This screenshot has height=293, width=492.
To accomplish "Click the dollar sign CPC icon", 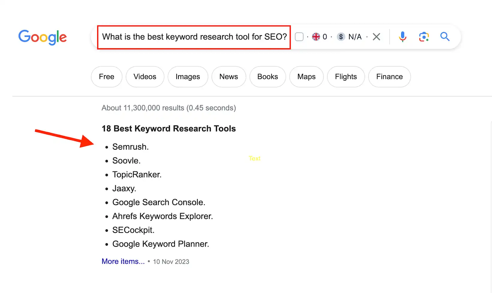I will pyautogui.click(x=341, y=37).
